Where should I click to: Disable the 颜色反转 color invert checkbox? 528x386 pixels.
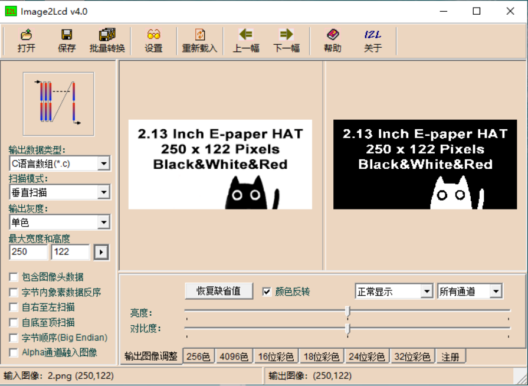pyautogui.click(x=267, y=292)
